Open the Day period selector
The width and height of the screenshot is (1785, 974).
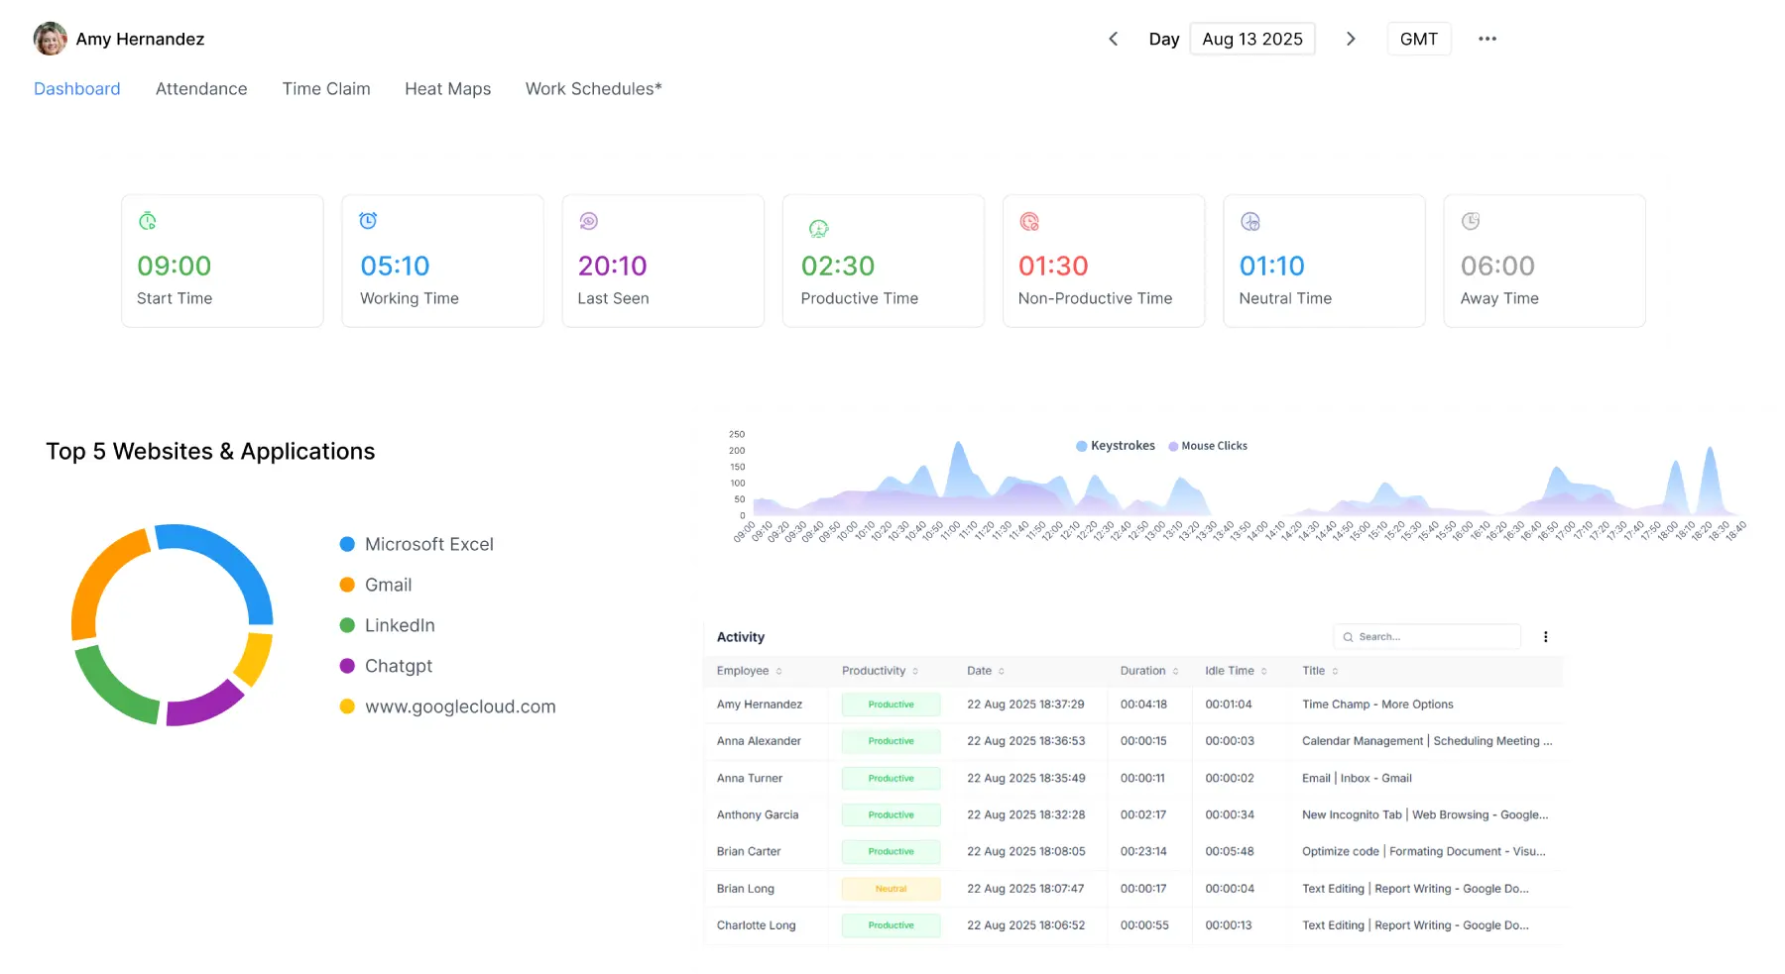point(1163,39)
